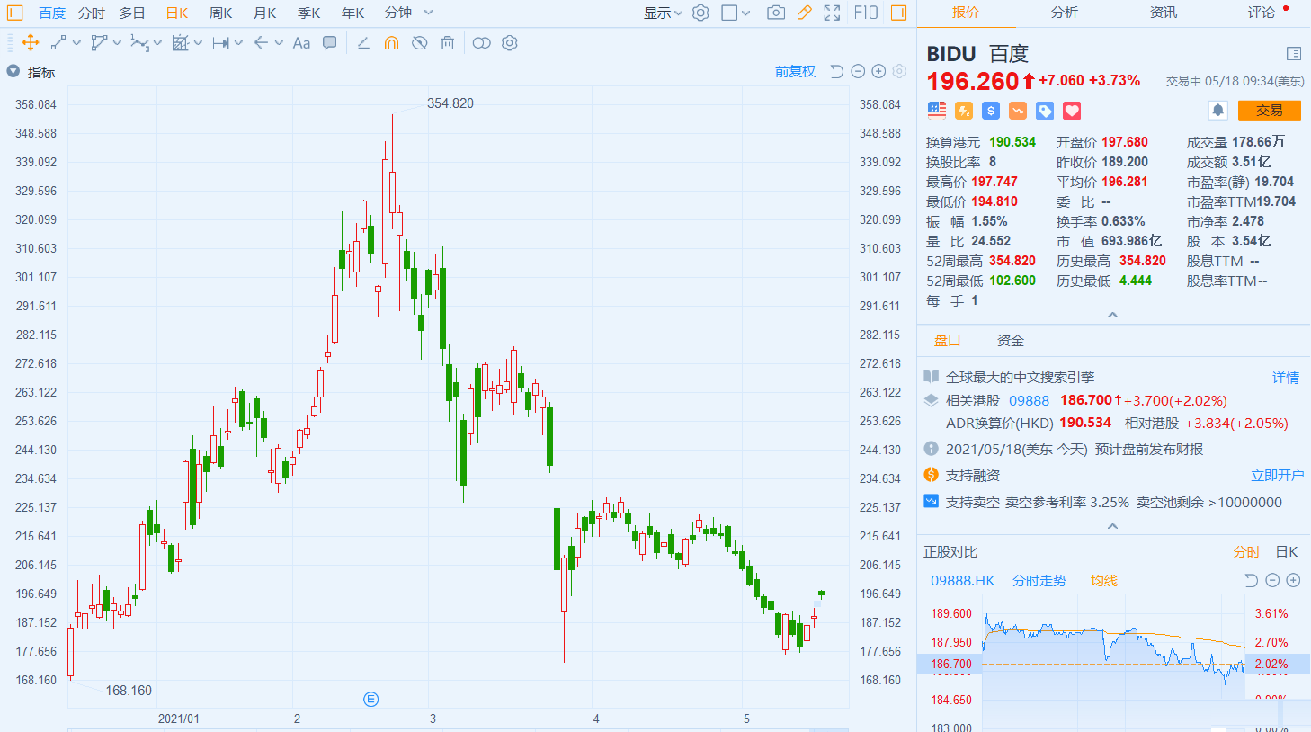Toggle the orange pencil drawing mode
1311x732 pixels.
(x=804, y=13)
